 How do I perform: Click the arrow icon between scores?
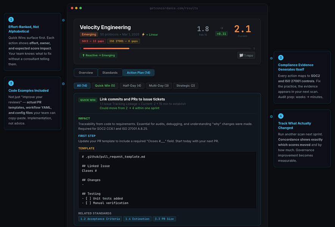coord(222,28)
